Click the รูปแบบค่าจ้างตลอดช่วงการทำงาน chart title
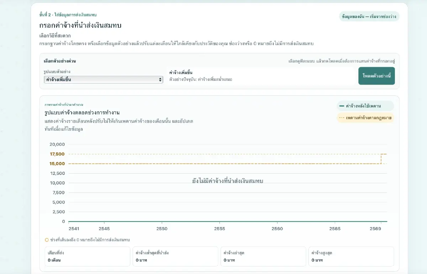The image size is (427, 274). (82, 113)
